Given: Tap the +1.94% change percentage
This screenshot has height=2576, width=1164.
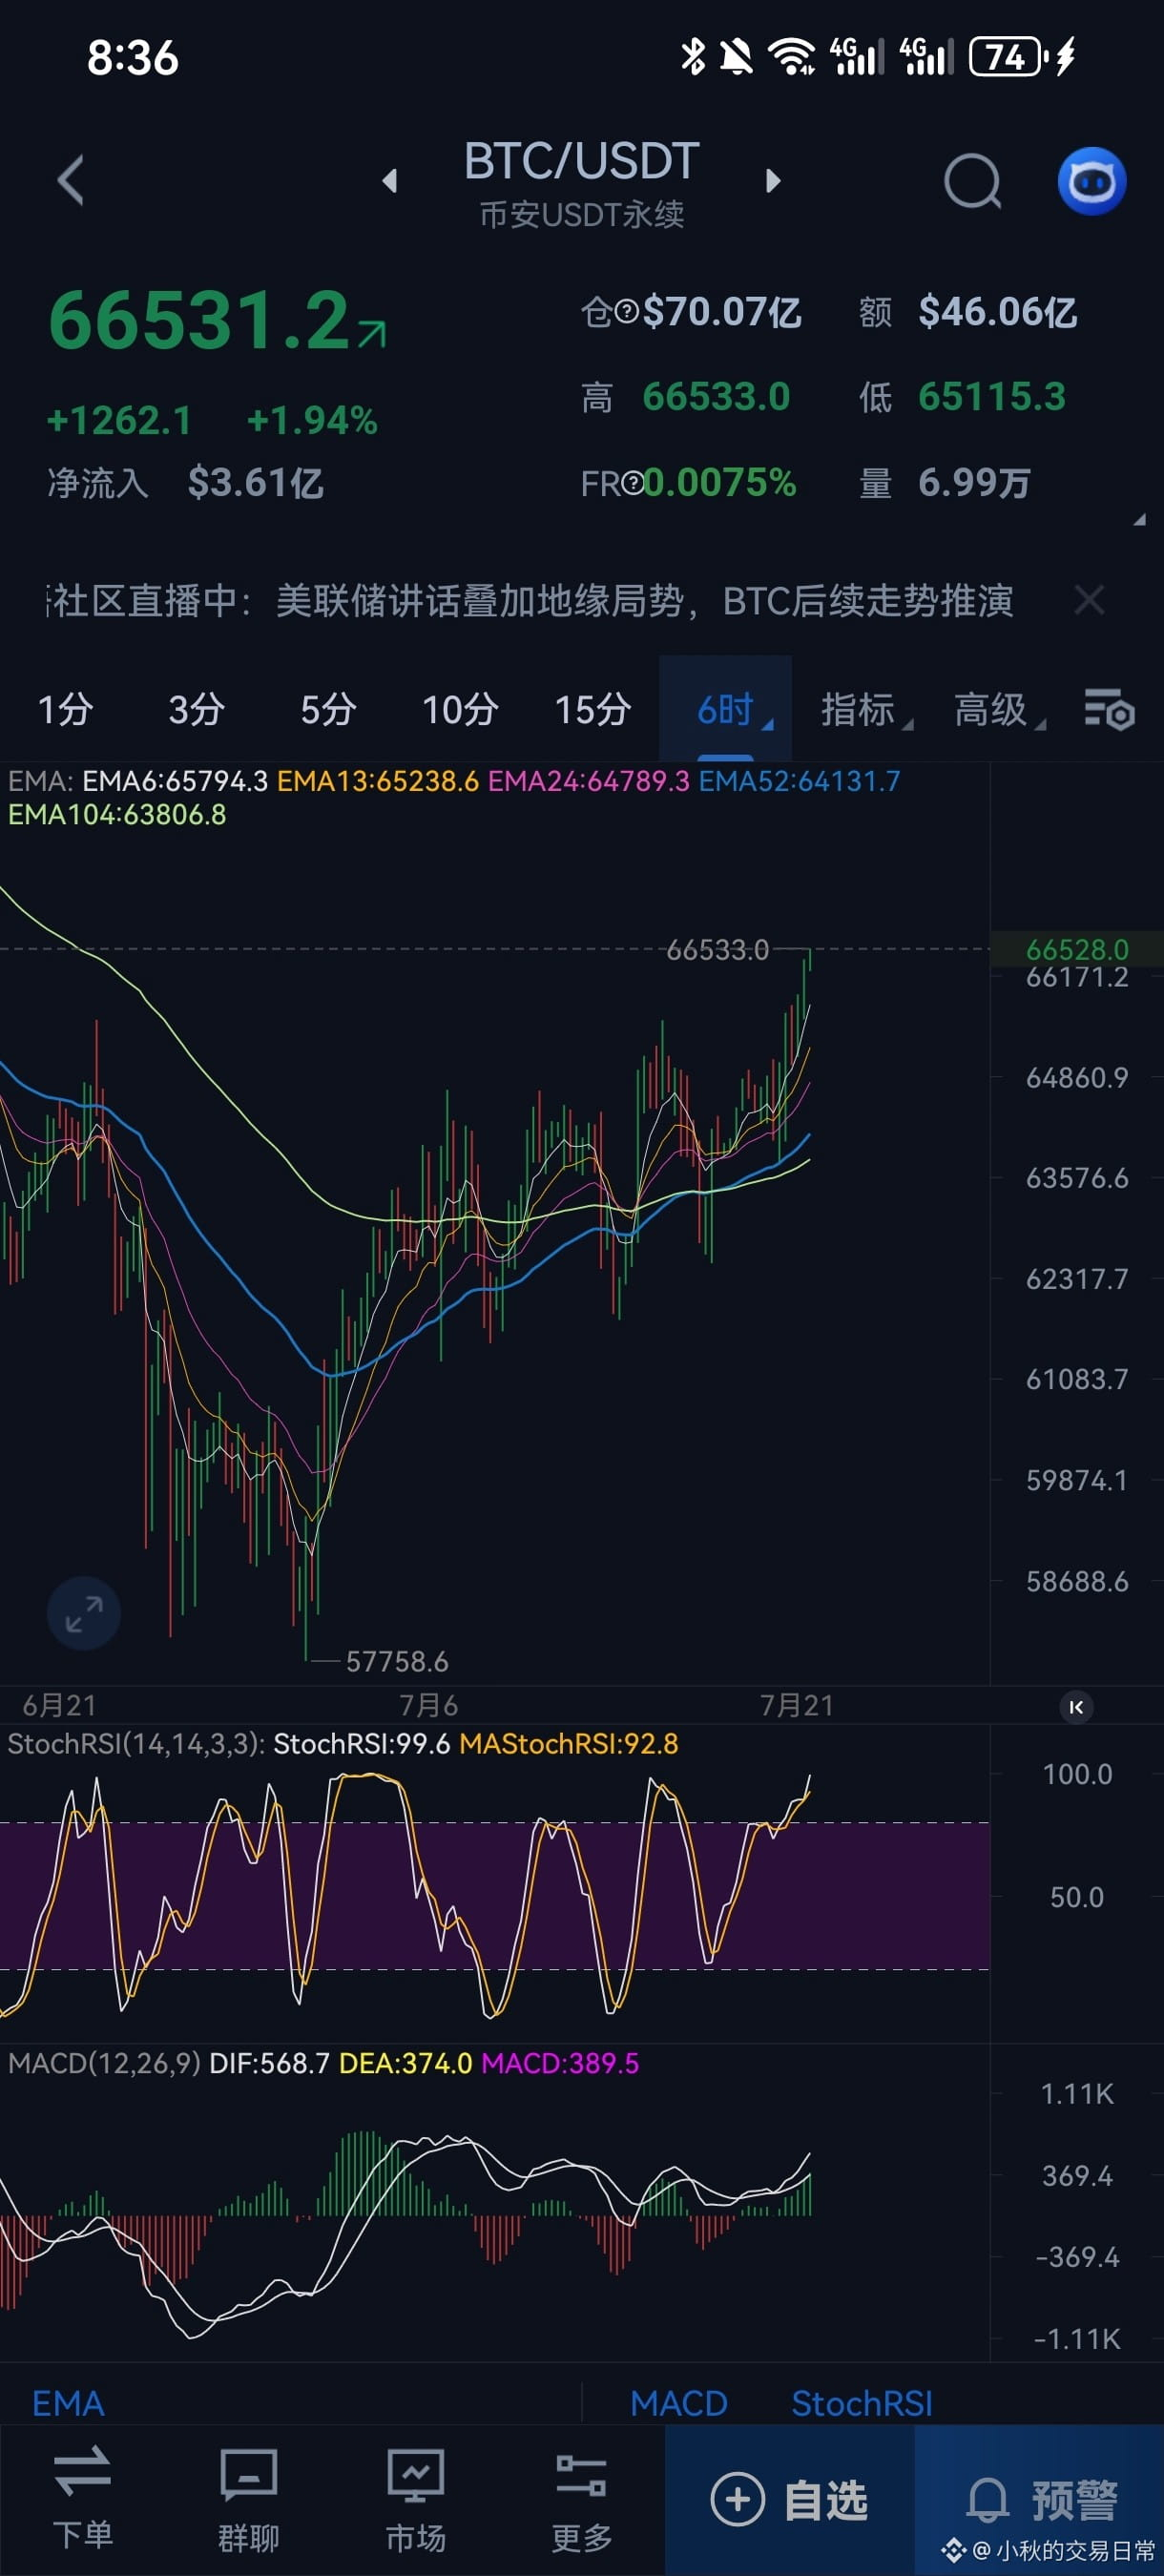Looking at the screenshot, I should [312, 421].
